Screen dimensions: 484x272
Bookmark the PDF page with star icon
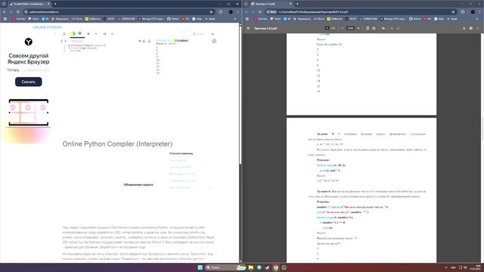click(x=453, y=12)
